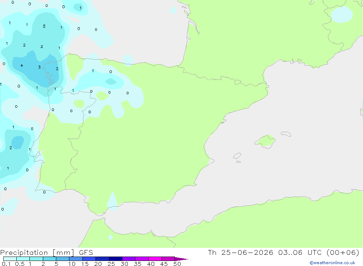Click legend scale label '0.1'
Image resolution: width=363 pixels, height=266 pixels.
click(6, 264)
